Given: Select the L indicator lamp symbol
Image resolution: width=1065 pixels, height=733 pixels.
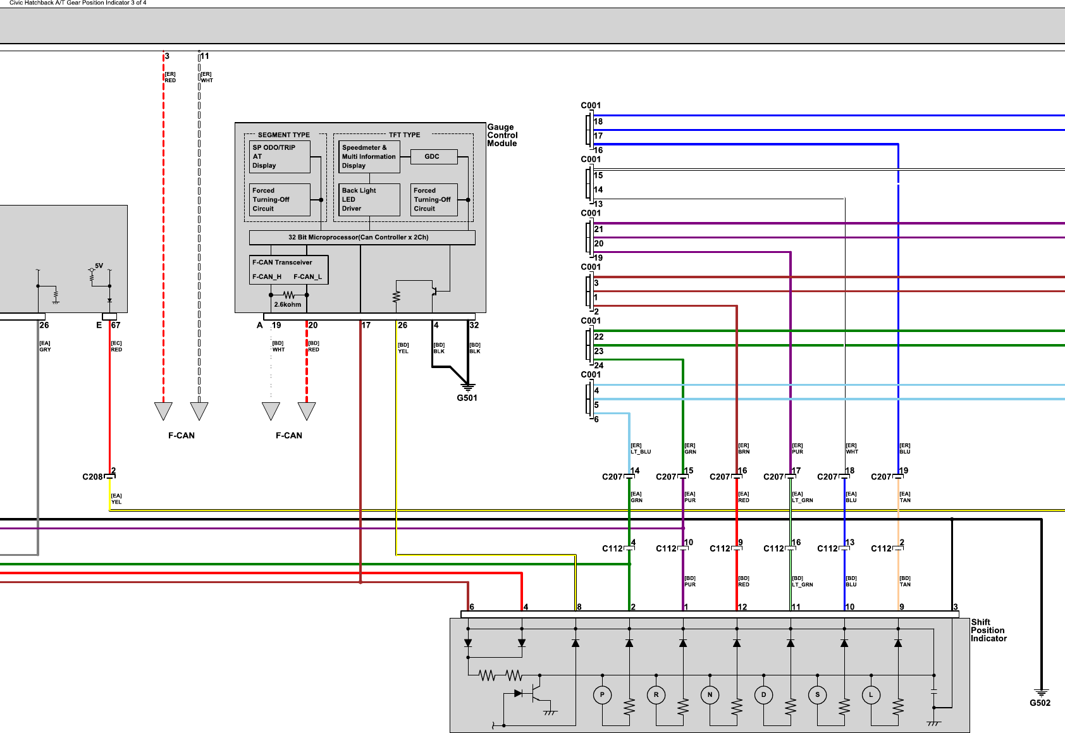Looking at the screenshot, I should [x=871, y=695].
